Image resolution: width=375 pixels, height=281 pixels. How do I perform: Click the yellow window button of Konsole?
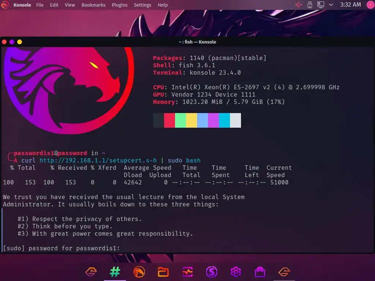[x=20, y=42]
